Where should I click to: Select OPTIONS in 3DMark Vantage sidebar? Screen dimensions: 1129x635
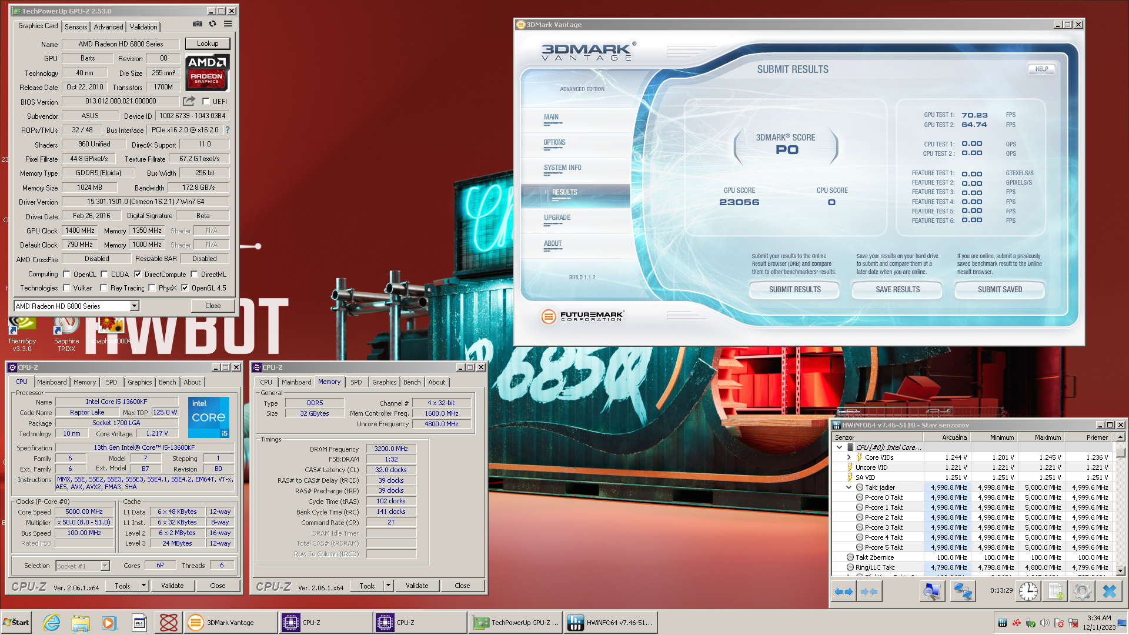(x=555, y=142)
